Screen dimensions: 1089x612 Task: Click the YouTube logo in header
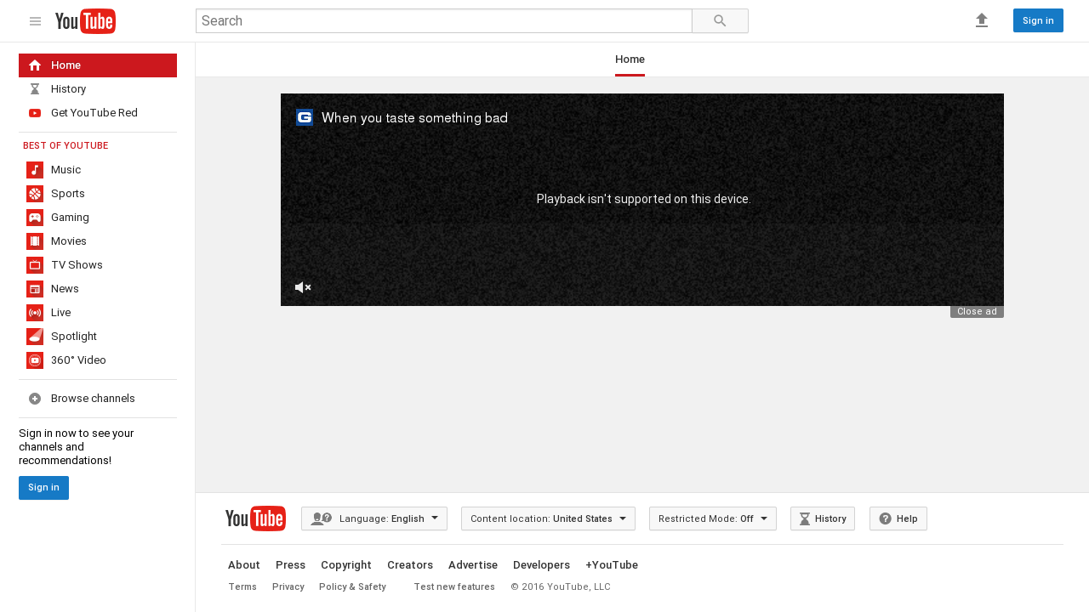[x=85, y=21]
